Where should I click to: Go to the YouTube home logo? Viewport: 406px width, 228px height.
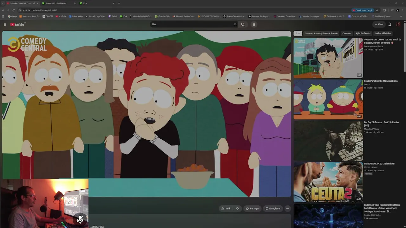pos(17,24)
